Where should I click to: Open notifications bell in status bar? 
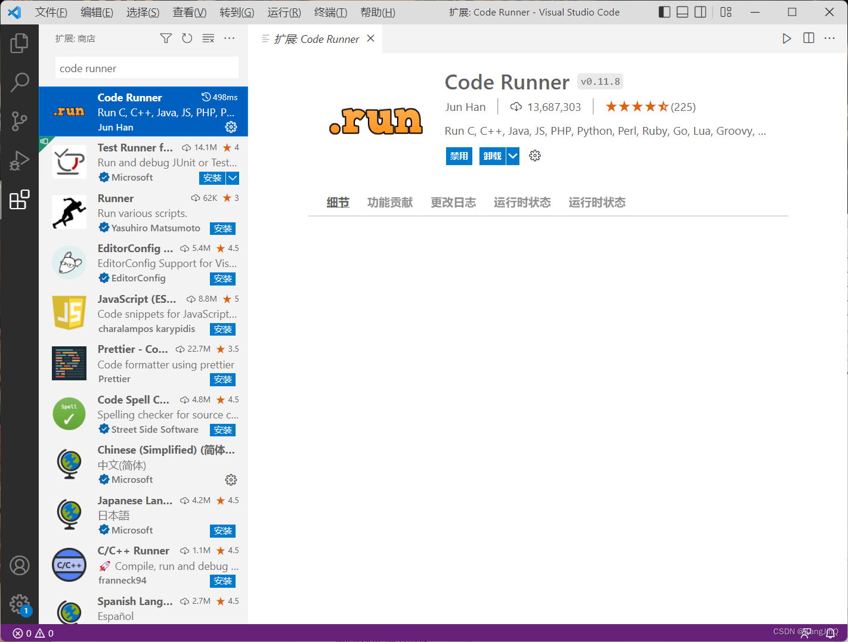pyautogui.click(x=830, y=633)
